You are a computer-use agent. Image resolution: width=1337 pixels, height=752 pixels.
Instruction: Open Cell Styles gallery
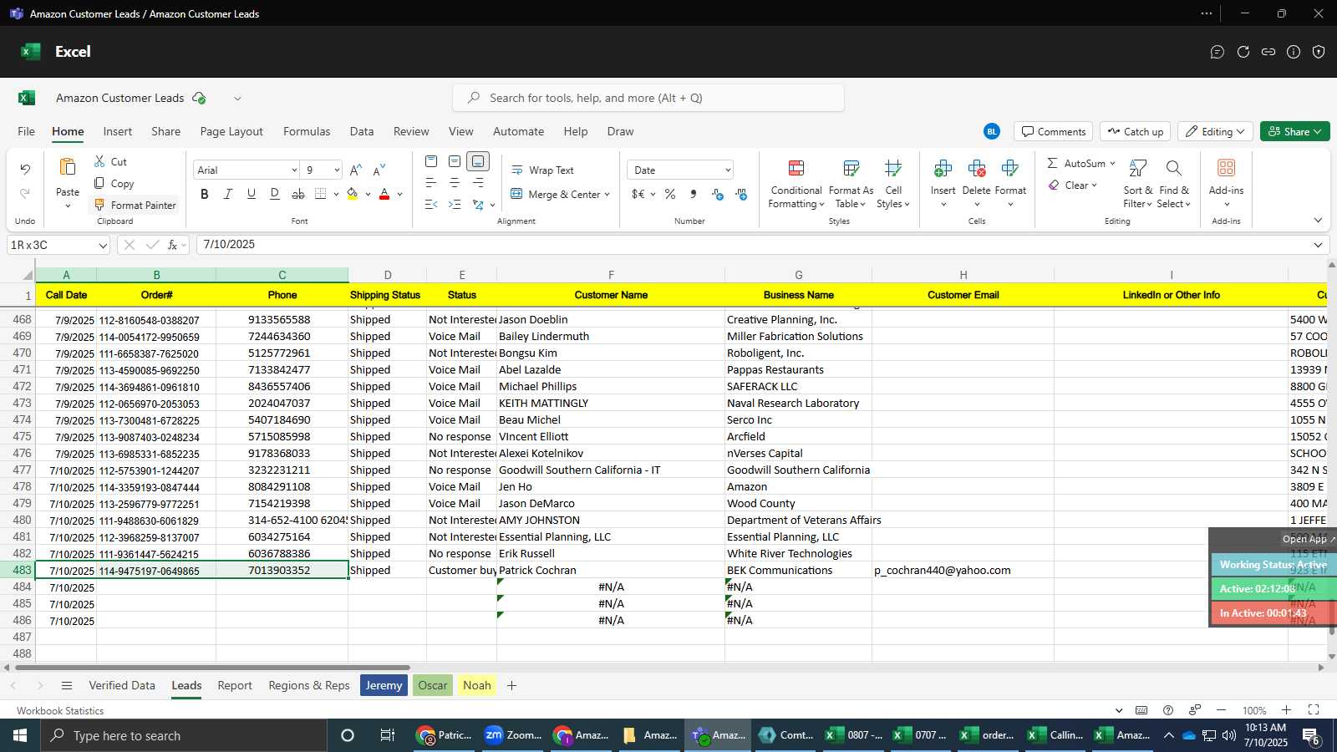pyautogui.click(x=893, y=185)
